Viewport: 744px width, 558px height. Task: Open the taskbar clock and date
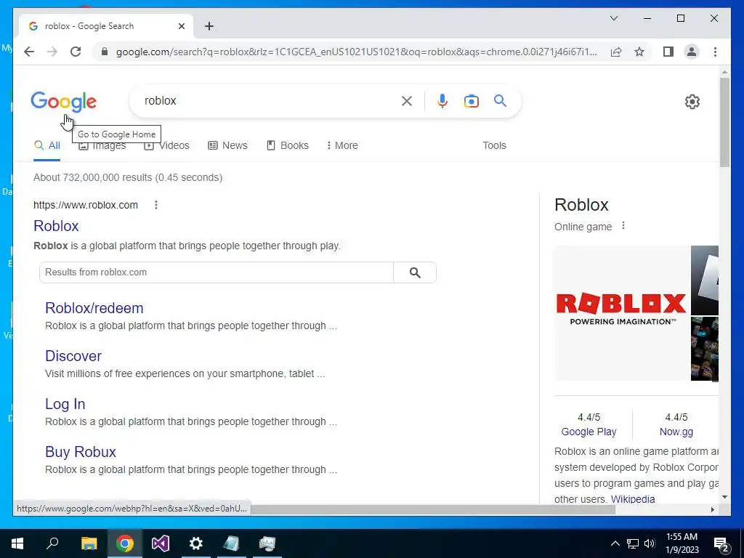pos(682,543)
